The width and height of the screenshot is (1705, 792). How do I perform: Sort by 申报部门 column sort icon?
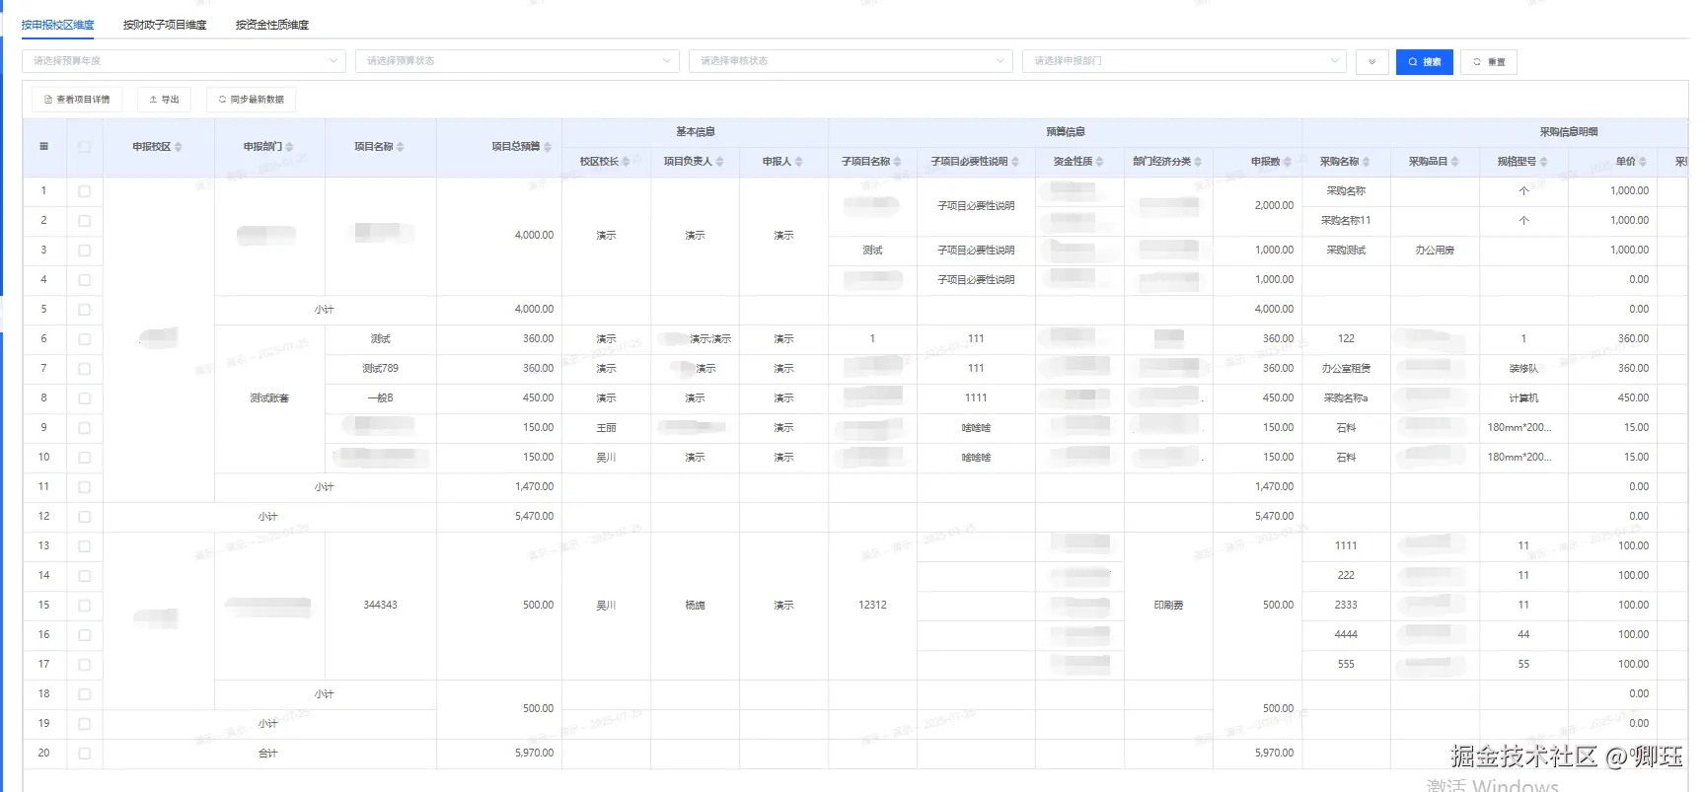point(289,147)
